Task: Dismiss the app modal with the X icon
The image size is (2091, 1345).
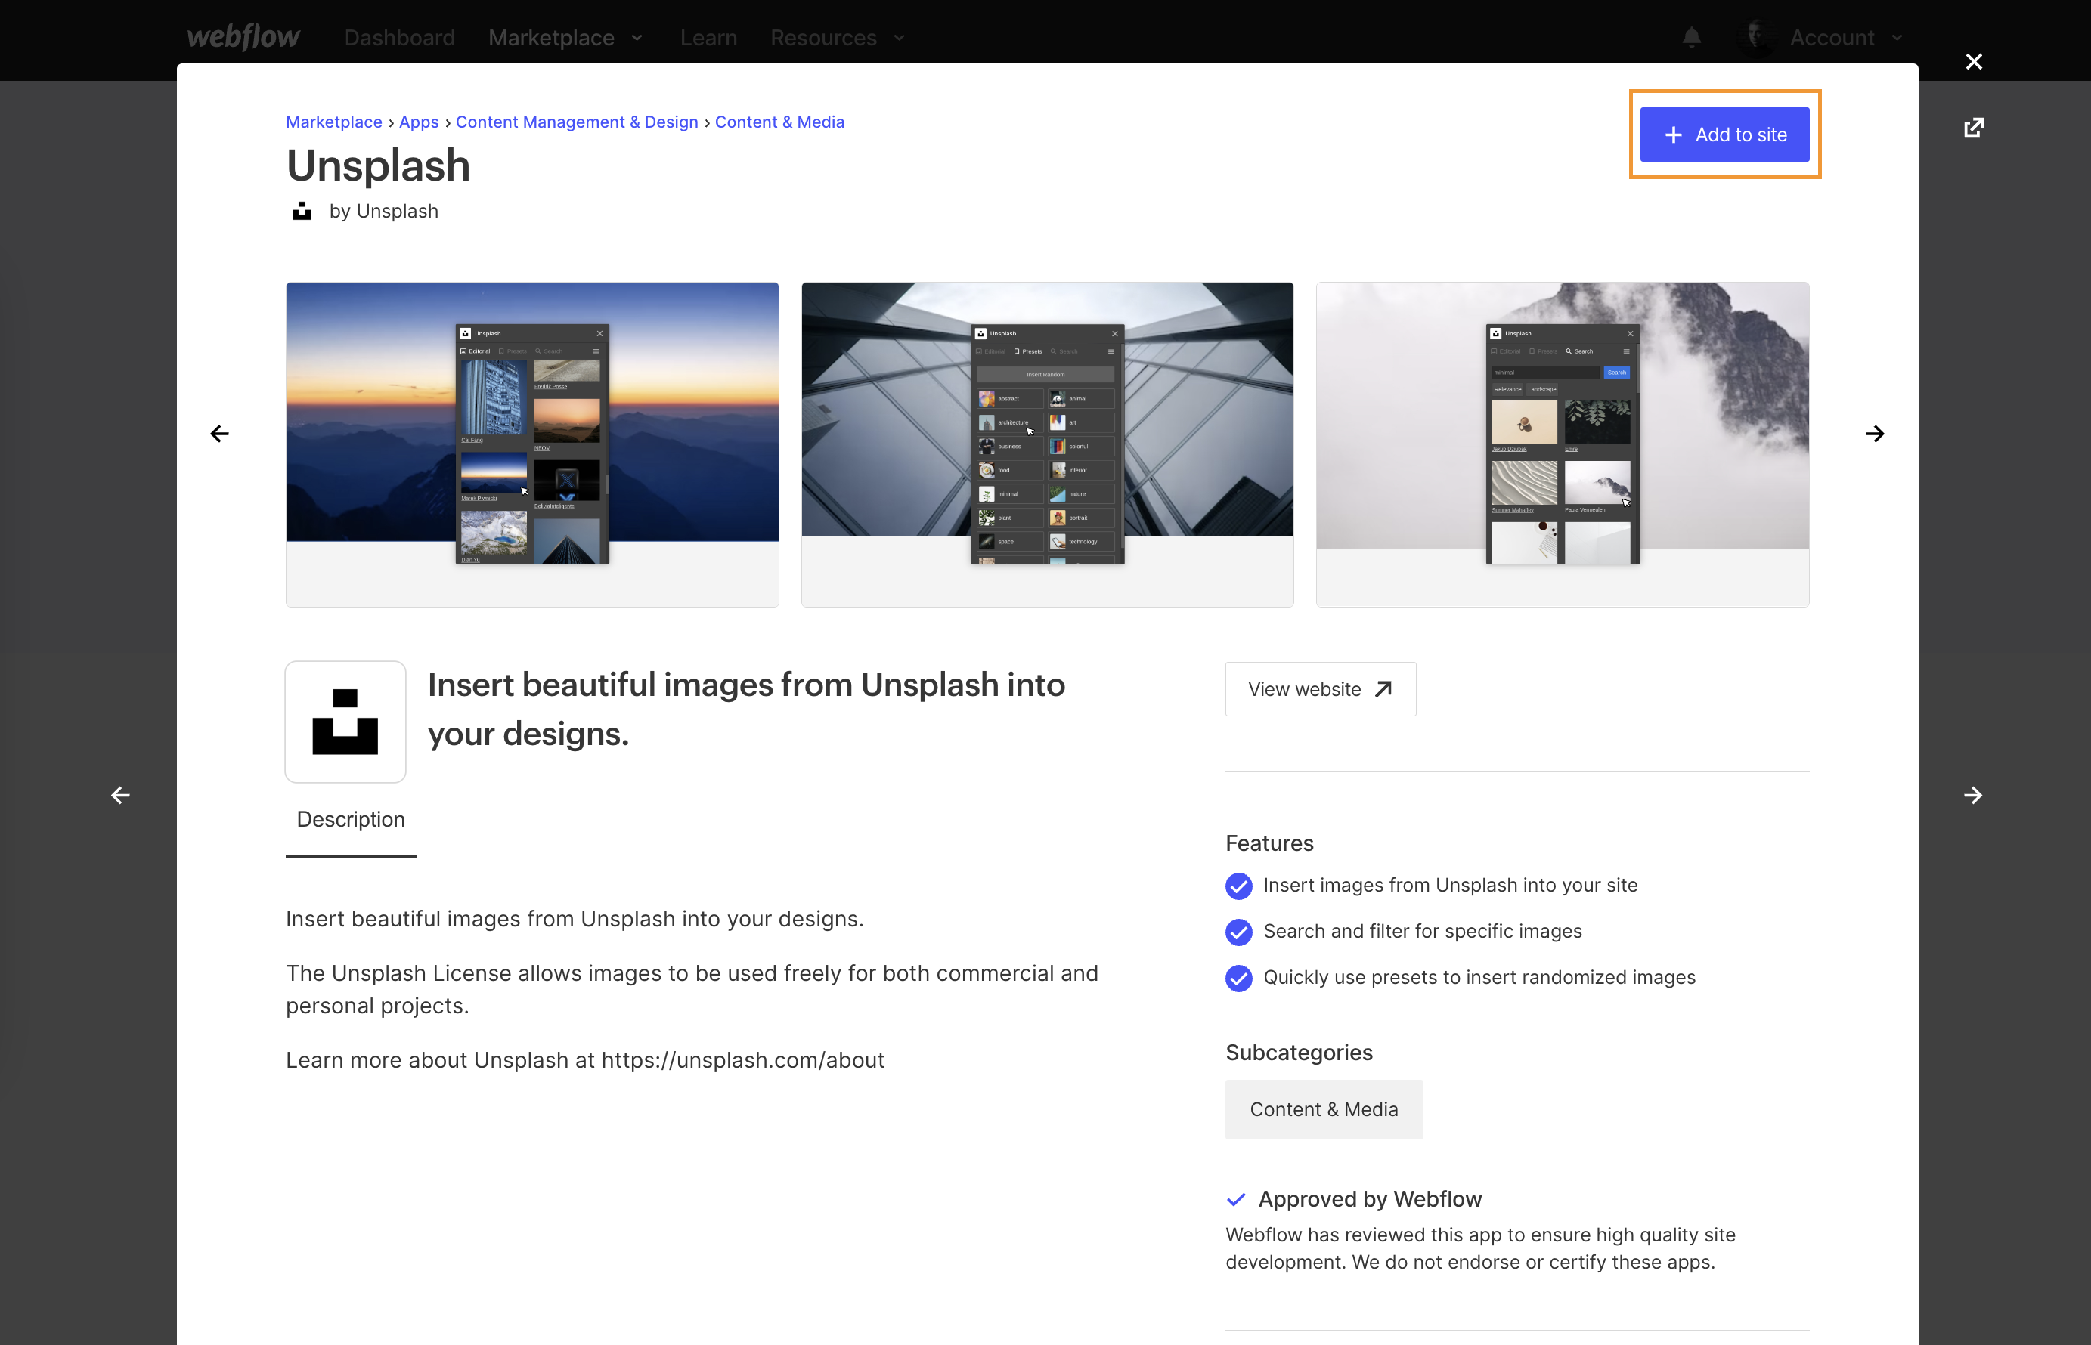Action: pos(1974,61)
